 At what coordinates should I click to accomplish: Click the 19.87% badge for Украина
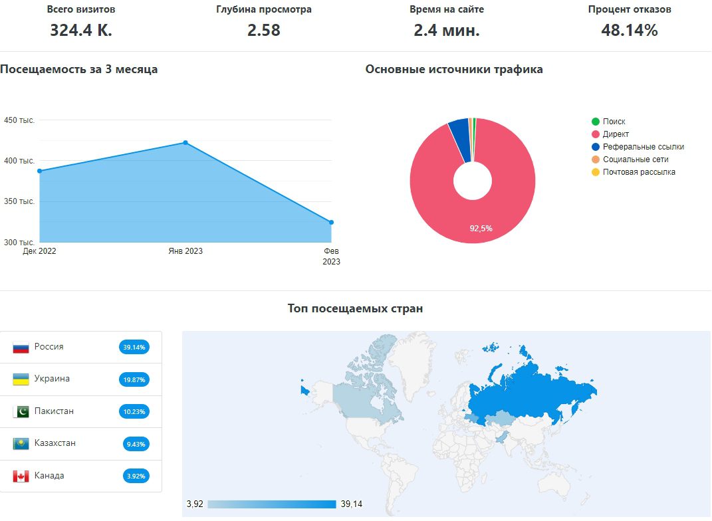(x=134, y=379)
